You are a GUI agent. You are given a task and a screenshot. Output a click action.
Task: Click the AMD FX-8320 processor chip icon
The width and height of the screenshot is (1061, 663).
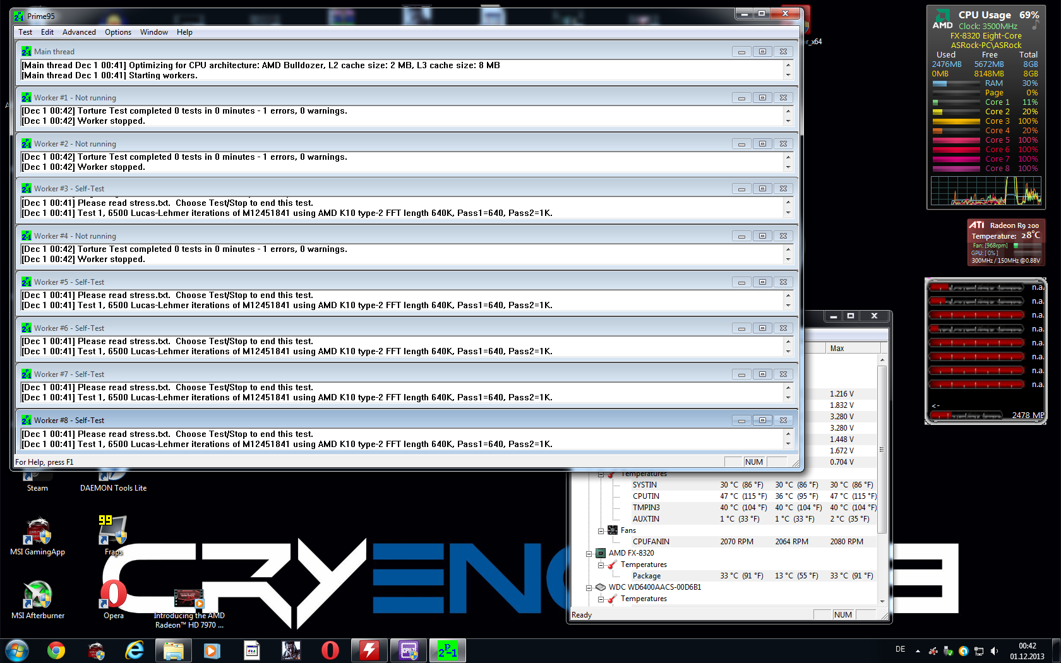(601, 553)
